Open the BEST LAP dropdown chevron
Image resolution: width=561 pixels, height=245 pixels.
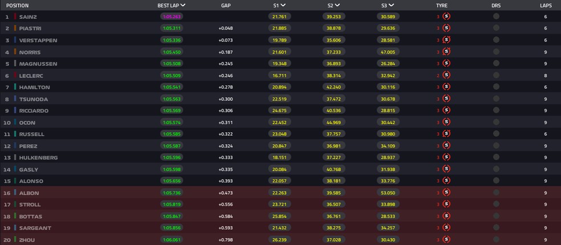coord(183,5)
